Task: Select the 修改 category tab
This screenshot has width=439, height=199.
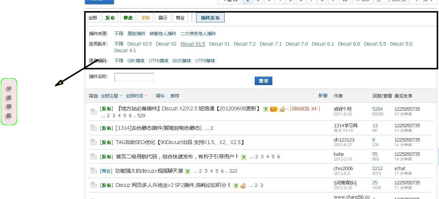Action: tap(128, 18)
